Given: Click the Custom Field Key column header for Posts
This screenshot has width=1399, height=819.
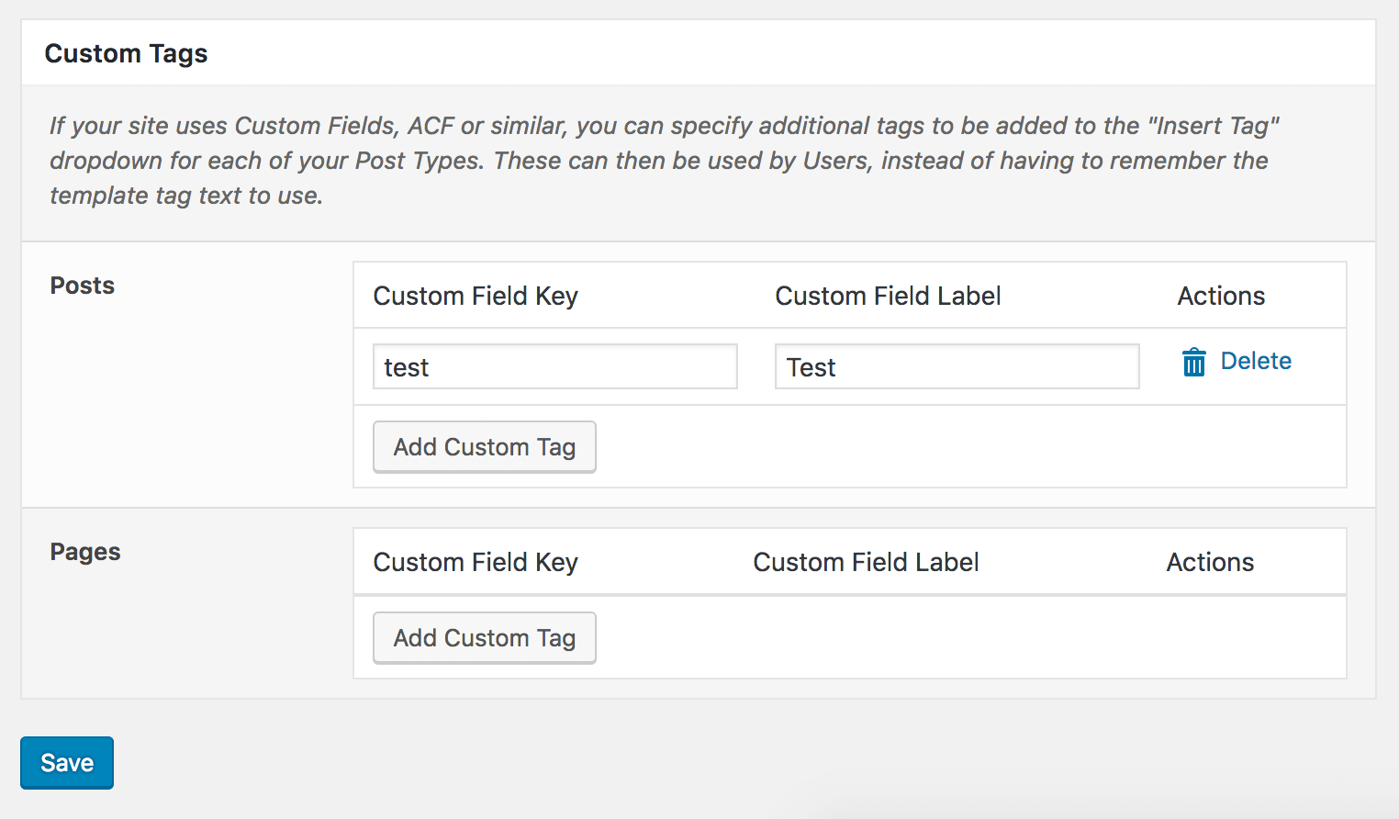Looking at the screenshot, I should (476, 296).
